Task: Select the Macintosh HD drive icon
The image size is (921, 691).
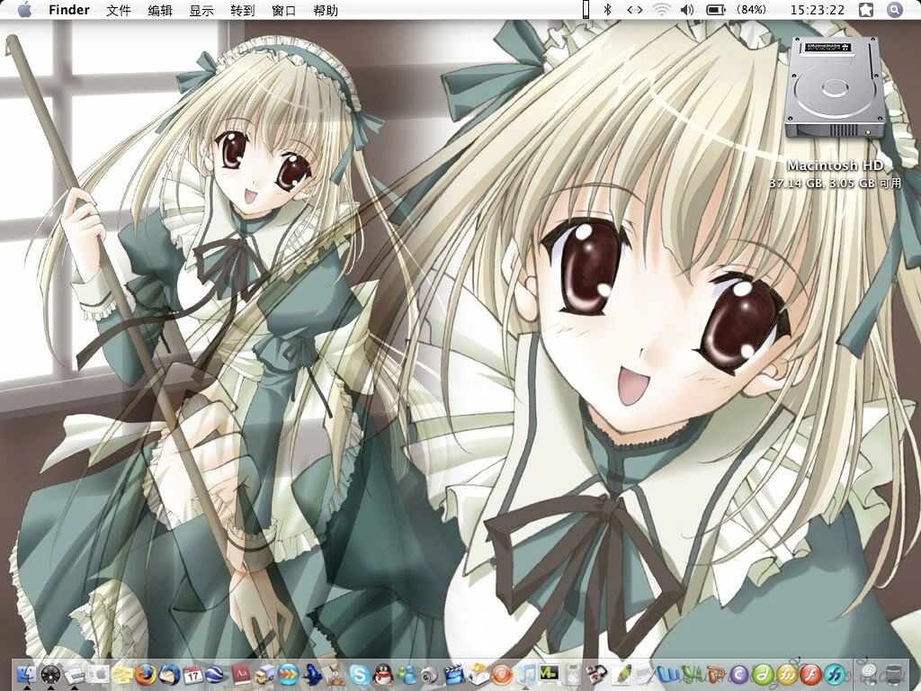Action: (835, 88)
